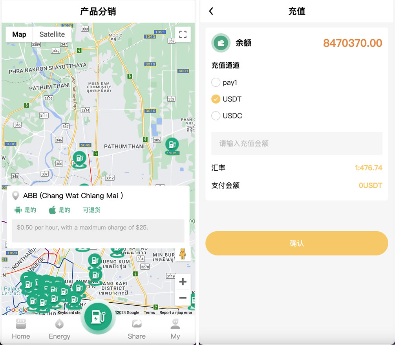Click the 请输入充值金额 amount input field

(297, 143)
